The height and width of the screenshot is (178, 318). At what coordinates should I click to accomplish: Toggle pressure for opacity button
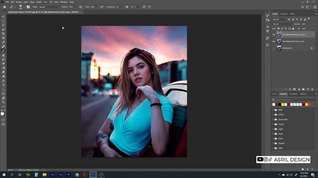(x=80, y=7)
